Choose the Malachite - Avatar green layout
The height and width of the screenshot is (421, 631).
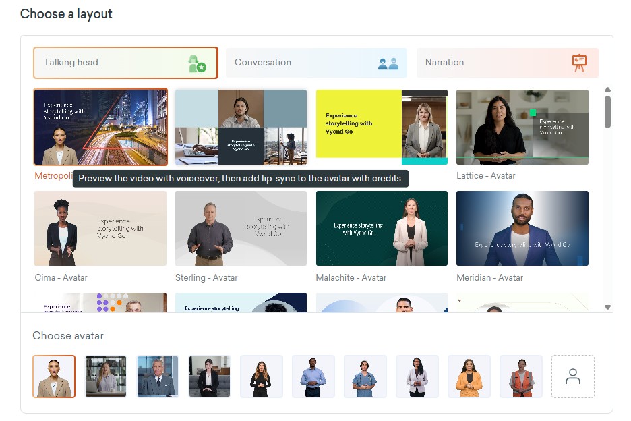[382, 228]
